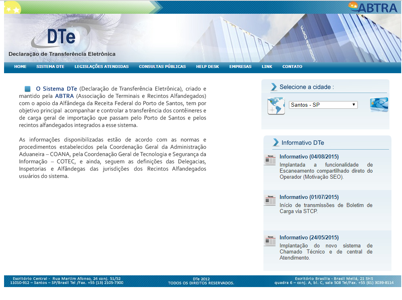Click the News icon for Informativo 24/05/2015
Image resolution: width=402 pixels, height=300 pixels.
(x=270, y=241)
